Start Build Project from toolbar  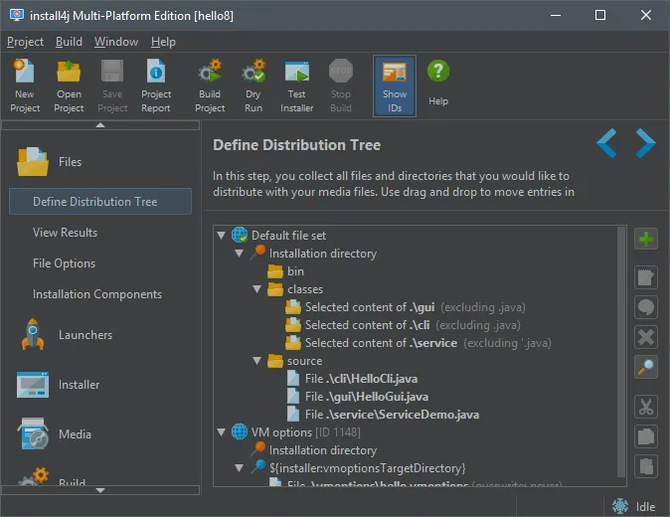point(210,86)
